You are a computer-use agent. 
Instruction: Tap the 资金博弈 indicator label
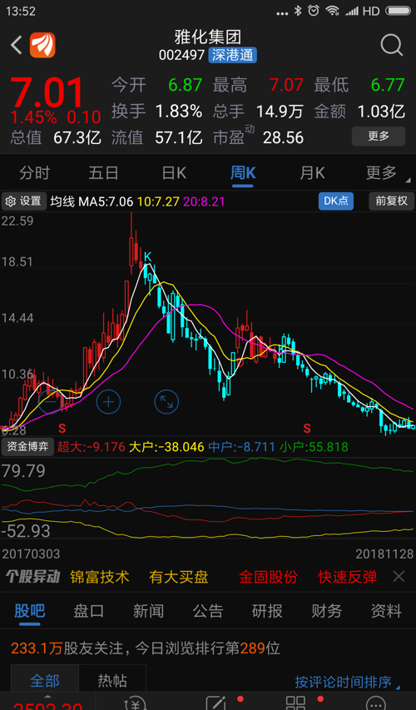[27, 447]
